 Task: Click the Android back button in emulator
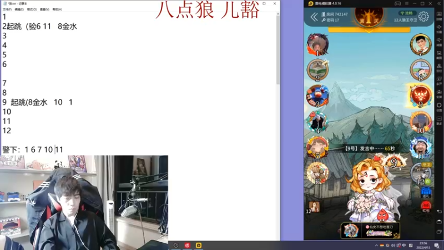[439, 212]
